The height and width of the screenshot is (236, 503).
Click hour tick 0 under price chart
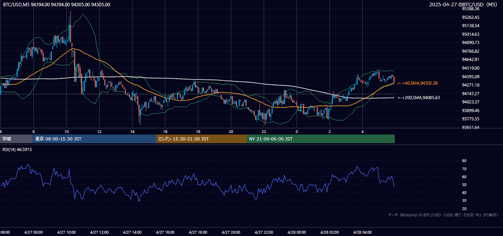(297, 131)
